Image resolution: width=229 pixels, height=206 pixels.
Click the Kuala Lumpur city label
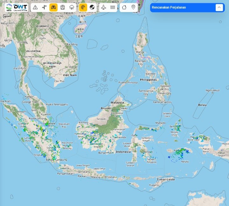[38, 118]
